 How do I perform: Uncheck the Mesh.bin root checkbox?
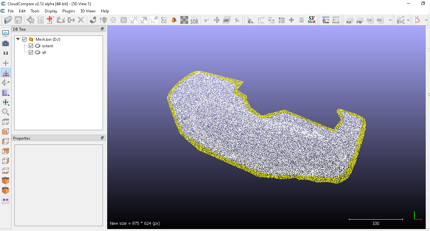point(25,39)
